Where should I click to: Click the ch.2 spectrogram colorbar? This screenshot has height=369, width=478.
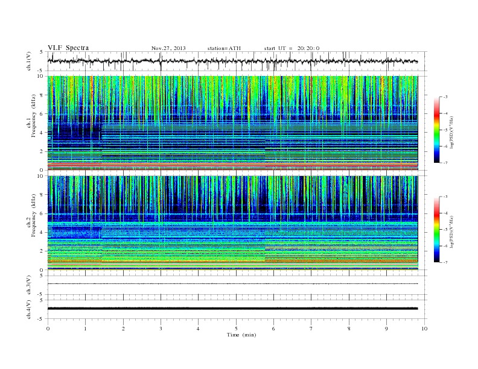click(x=436, y=230)
